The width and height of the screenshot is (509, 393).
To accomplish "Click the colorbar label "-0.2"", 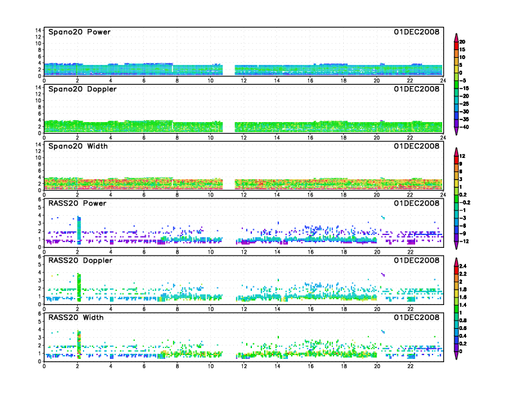I will [x=465, y=203].
